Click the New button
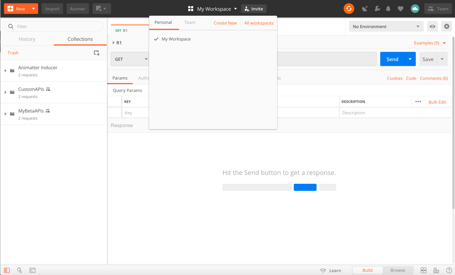The image size is (455, 275). click(16, 9)
